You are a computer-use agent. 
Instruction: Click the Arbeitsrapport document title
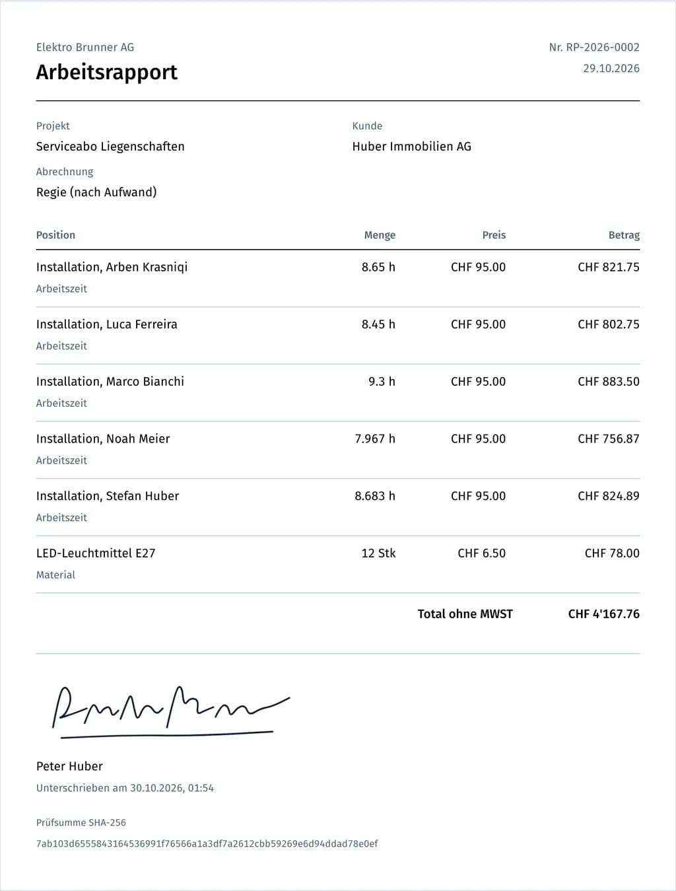point(106,72)
